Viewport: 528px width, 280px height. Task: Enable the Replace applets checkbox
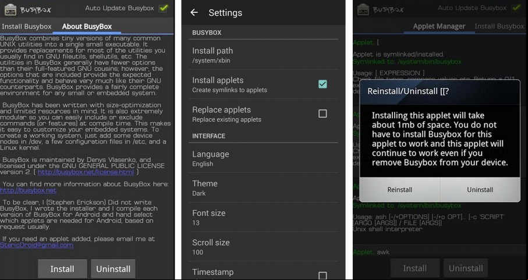pyautogui.click(x=323, y=114)
